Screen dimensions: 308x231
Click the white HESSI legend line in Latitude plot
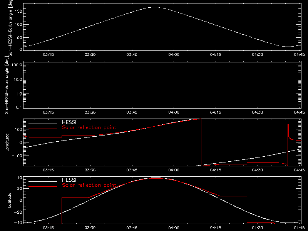tap(43, 181)
